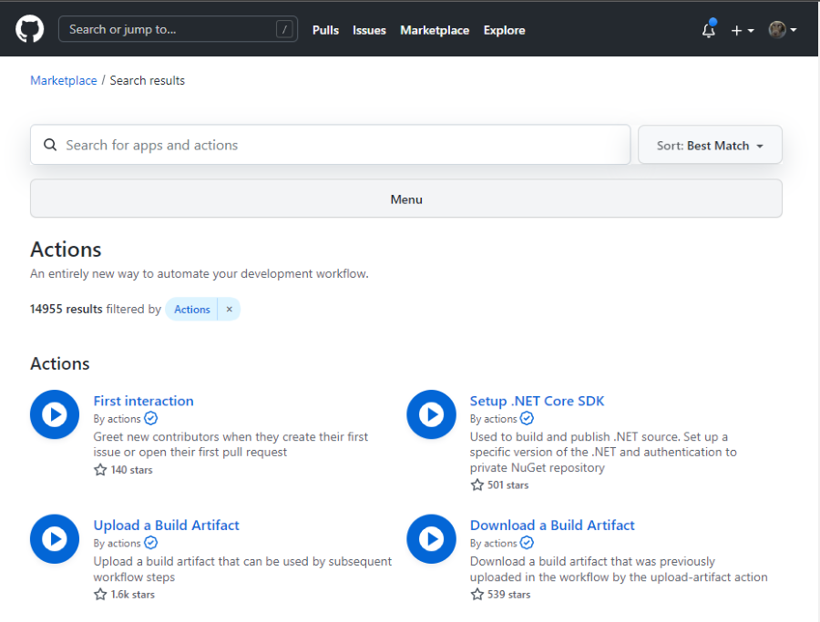Click the Download a Build Artifact play icon
This screenshot has height=622, width=820.
point(432,539)
